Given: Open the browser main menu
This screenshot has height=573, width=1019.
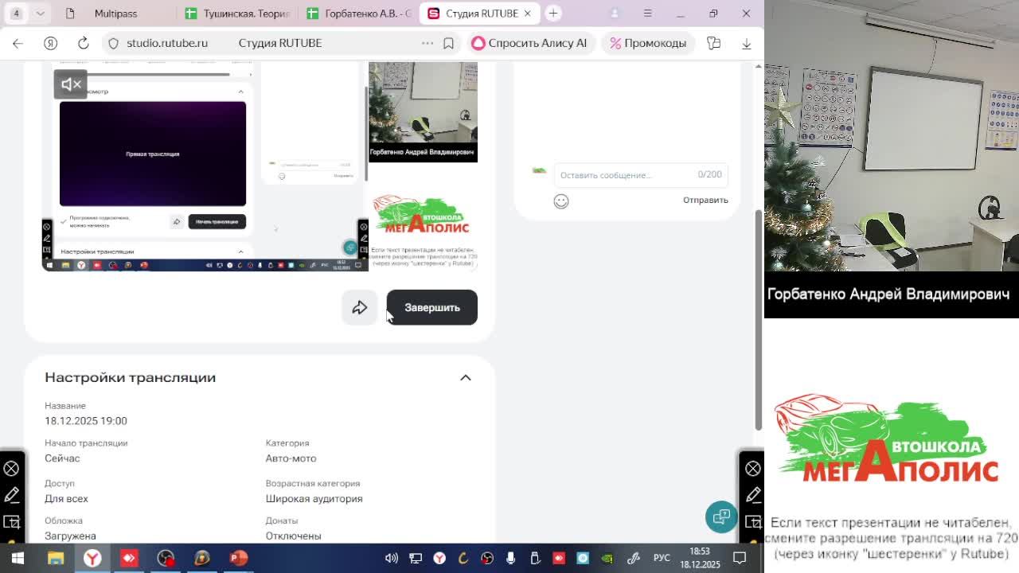Looking at the screenshot, I should (x=647, y=14).
